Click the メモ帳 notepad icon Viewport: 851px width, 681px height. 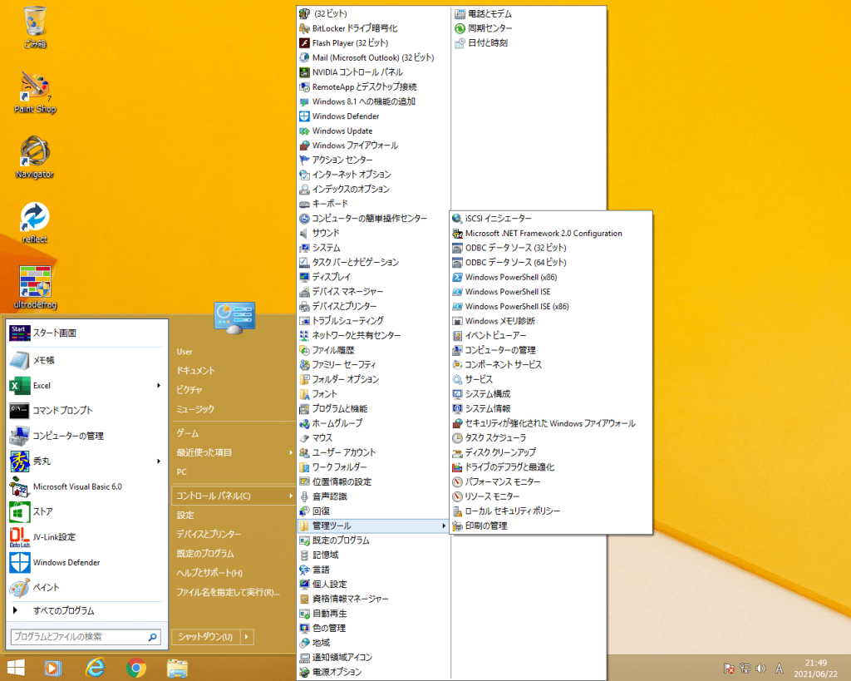[20, 360]
